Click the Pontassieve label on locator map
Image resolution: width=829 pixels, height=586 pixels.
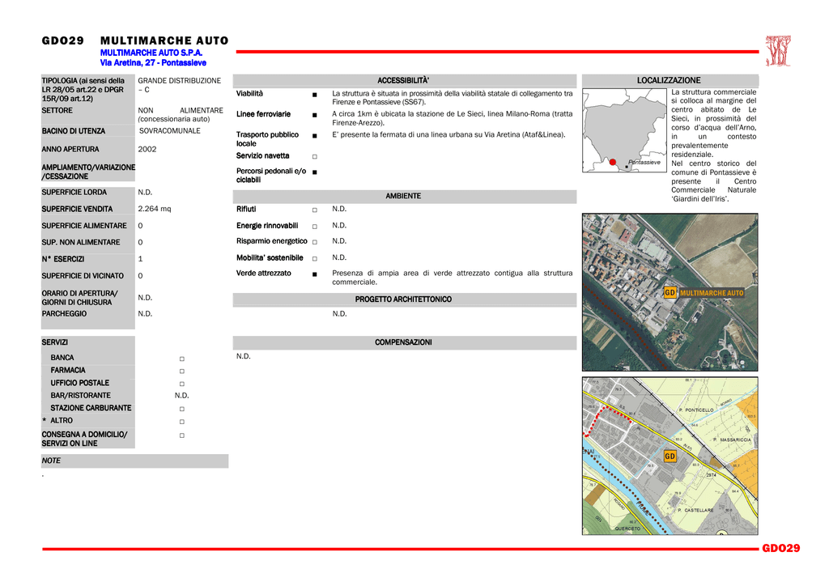[x=644, y=162]
